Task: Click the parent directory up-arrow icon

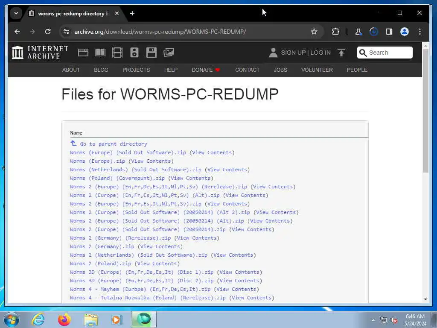Action: pyautogui.click(x=73, y=143)
